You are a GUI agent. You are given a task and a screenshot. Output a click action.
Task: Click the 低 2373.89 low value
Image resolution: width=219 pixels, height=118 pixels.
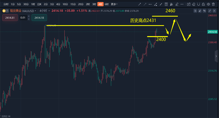tap(118, 11)
